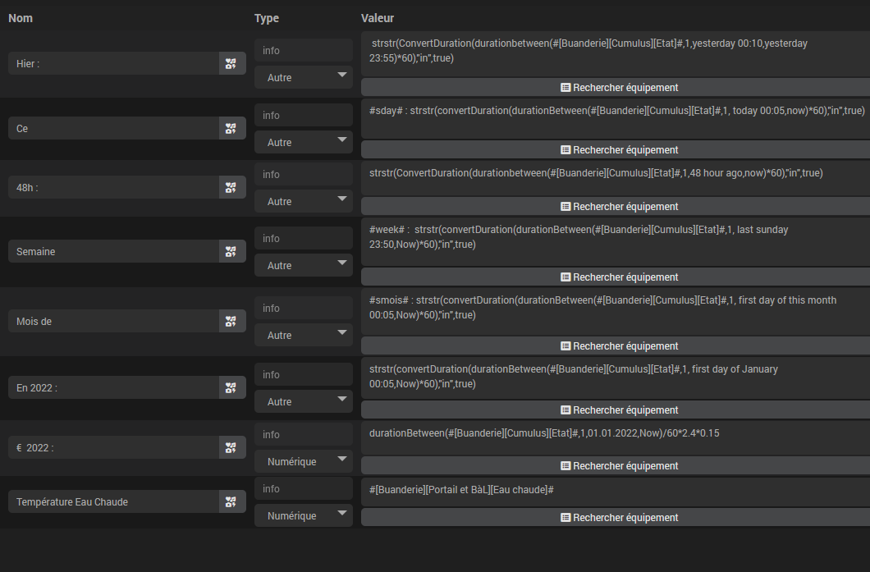Click the value formula starting with #smois#
Viewport: 870px width, 572px height.
(x=616, y=311)
